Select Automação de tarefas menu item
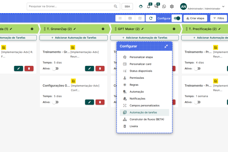The height and width of the screenshot is (152, 228). [143, 112]
